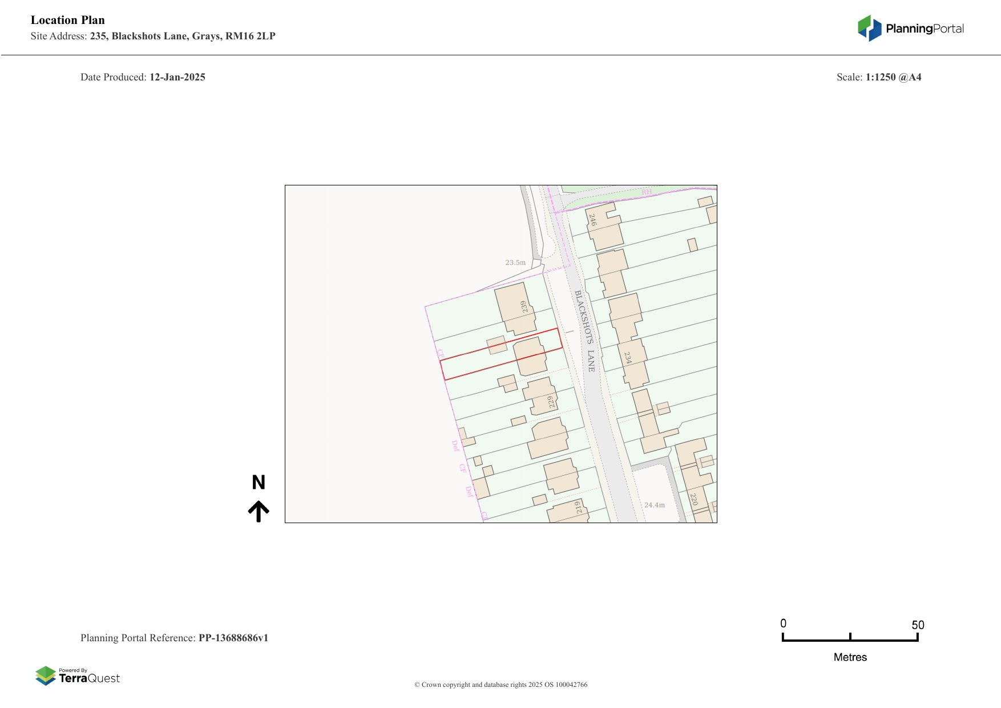Screen dimensions: 1001x708
Task: Click the 24.4m spot height label
Action: 654,505
